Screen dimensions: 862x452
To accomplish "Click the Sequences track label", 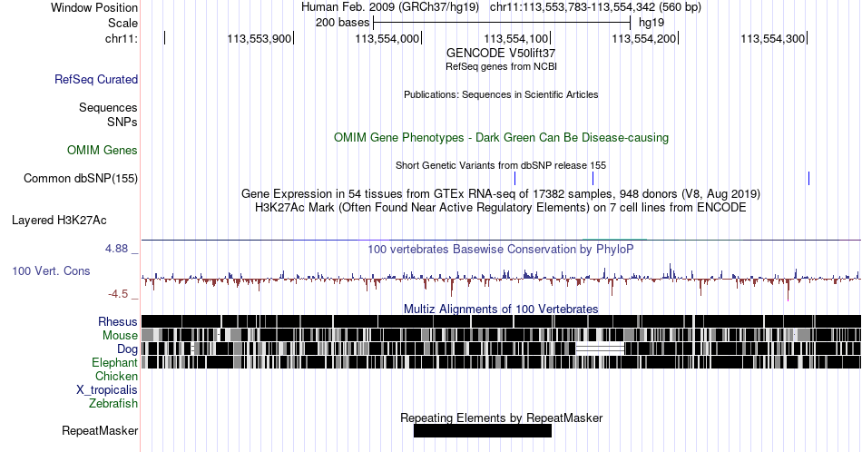I will tap(108, 107).
